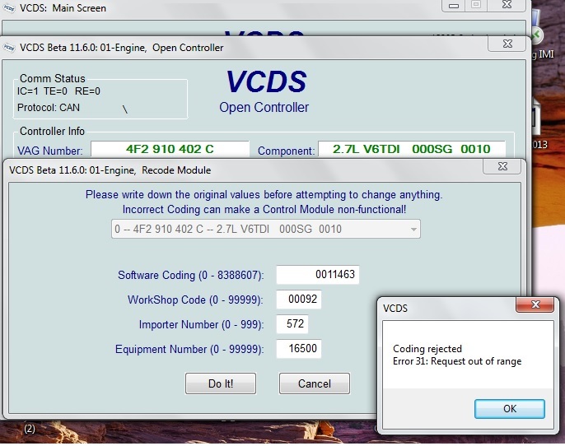The width and height of the screenshot is (565, 446).
Task: Click the VCDS Main Screen title bar icon
Action: pyautogui.click(x=7, y=8)
